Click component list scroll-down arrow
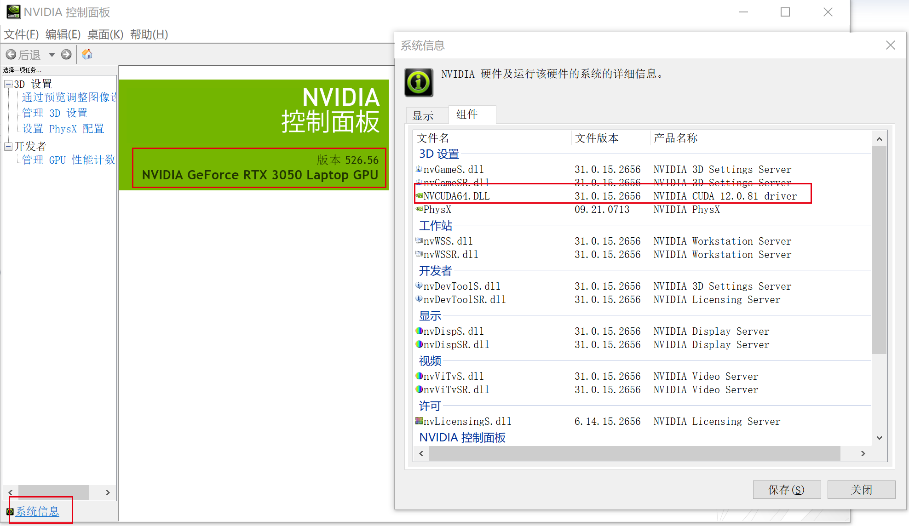Viewport: 909px width, 526px height. [x=879, y=438]
